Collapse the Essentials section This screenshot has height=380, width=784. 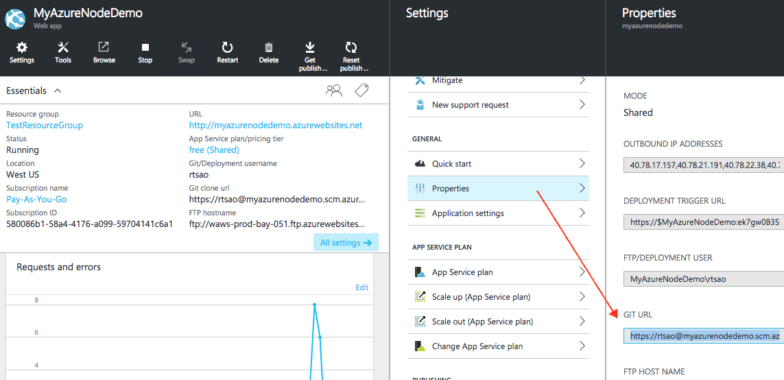click(58, 91)
